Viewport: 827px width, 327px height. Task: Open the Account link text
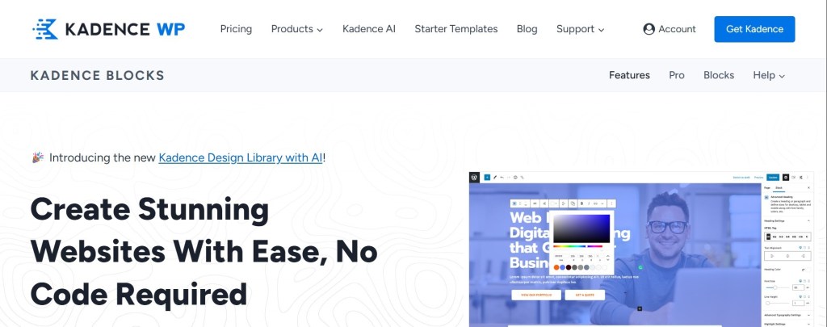(x=678, y=29)
